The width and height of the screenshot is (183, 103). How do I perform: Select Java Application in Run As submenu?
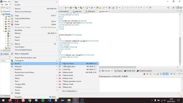pyautogui.click(x=79, y=66)
